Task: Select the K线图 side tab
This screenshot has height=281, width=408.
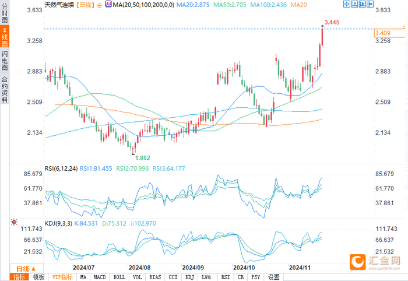Action: click(x=5, y=36)
